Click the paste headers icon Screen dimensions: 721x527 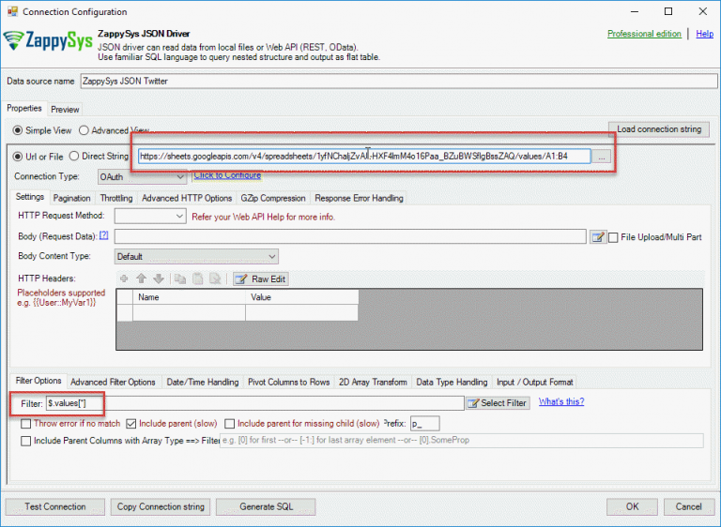point(197,279)
